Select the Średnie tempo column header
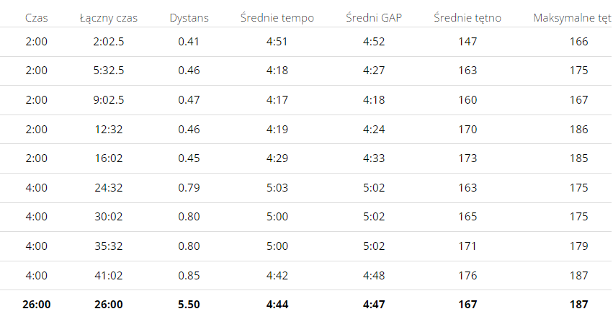Viewport: 613px width, 314px height. [x=277, y=18]
